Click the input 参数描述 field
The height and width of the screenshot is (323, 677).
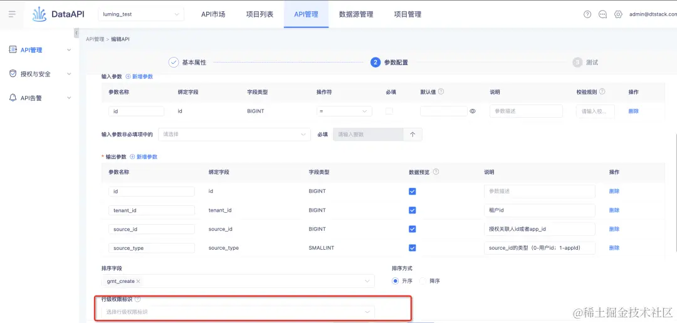pyautogui.click(x=527, y=111)
